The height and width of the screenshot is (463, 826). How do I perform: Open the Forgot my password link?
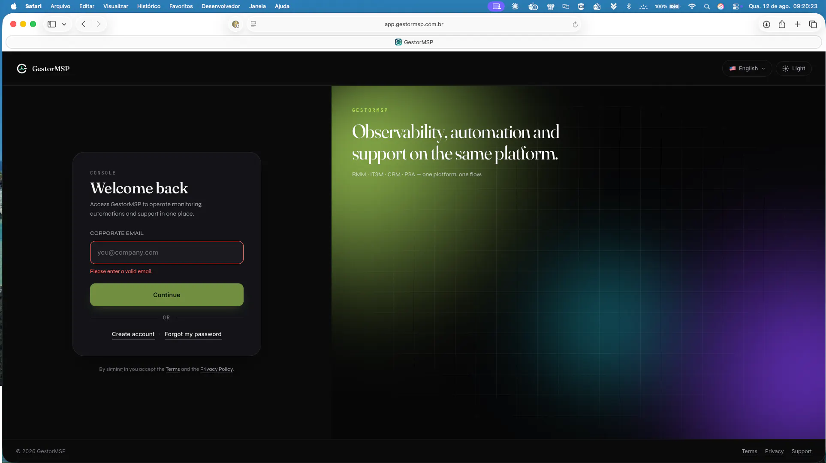(193, 334)
